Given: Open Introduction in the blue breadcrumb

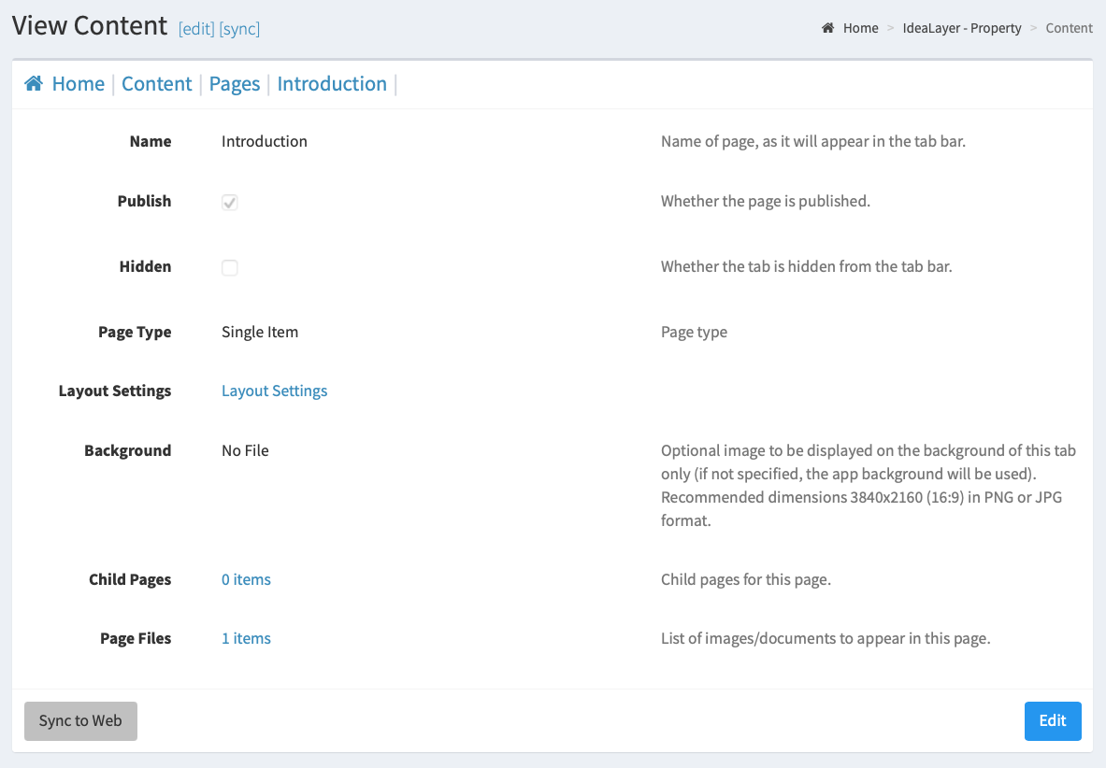Looking at the screenshot, I should [x=332, y=84].
